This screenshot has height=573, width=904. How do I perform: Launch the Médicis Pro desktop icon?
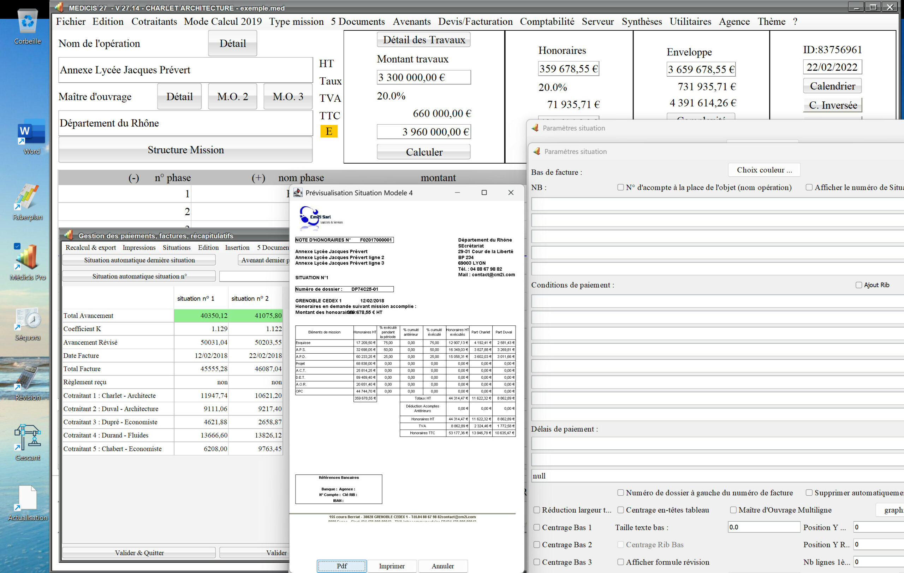point(28,258)
